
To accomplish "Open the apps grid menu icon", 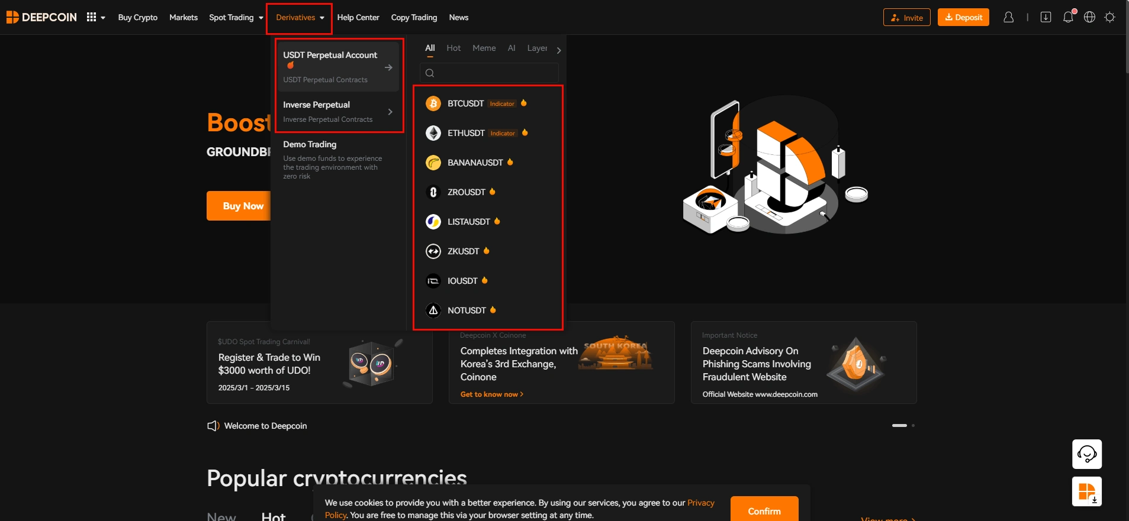I will tap(91, 17).
